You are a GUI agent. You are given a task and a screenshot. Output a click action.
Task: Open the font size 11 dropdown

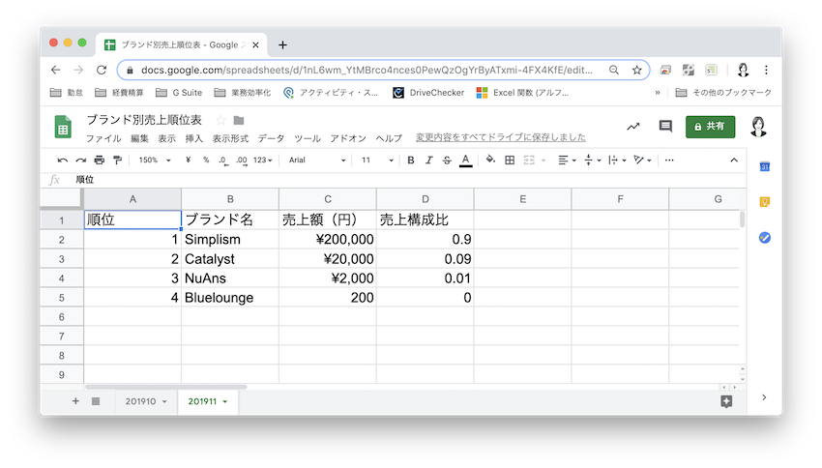[372, 161]
